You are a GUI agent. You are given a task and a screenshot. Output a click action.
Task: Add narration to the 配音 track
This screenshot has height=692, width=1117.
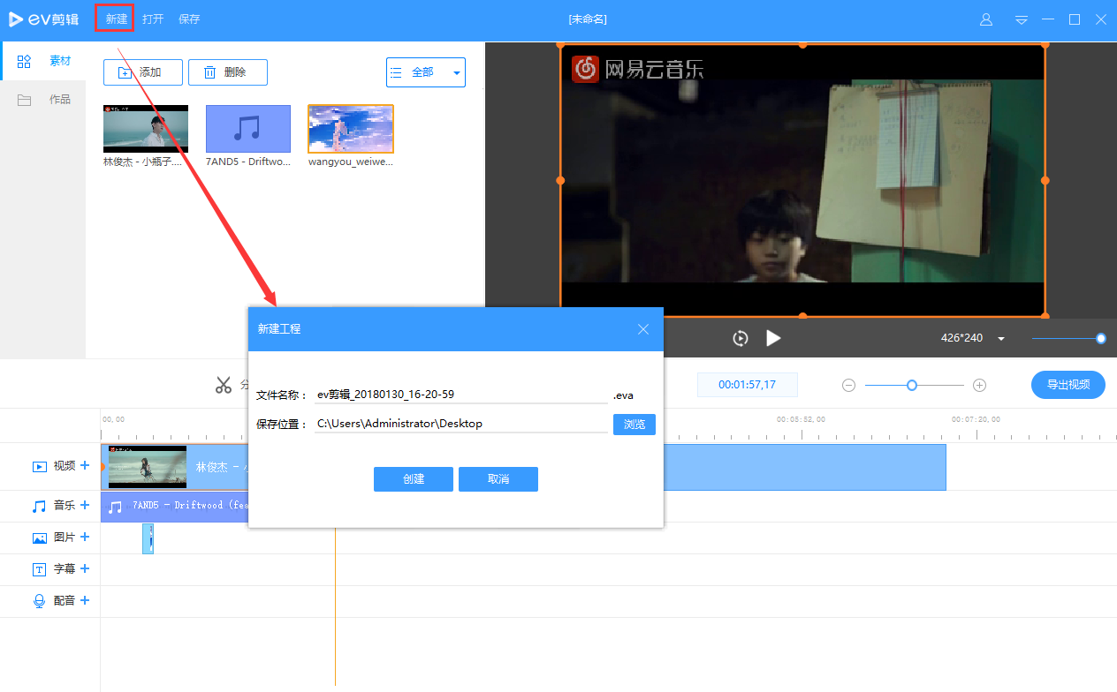[85, 600]
